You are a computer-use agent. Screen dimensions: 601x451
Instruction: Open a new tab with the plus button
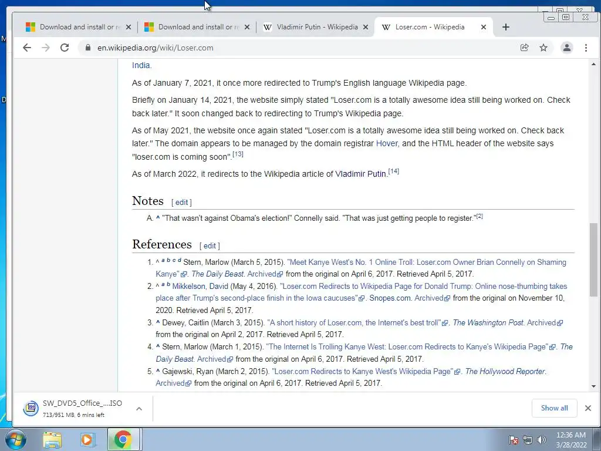(505, 27)
